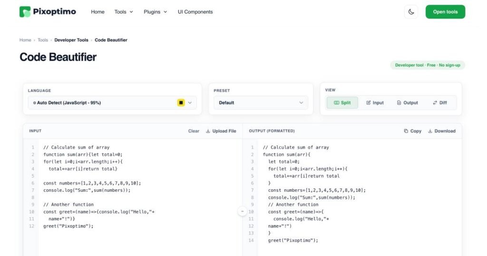Screen dimensions: 487x256
Task: Click input line '// Another function'
Action: (x=68, y=205)
